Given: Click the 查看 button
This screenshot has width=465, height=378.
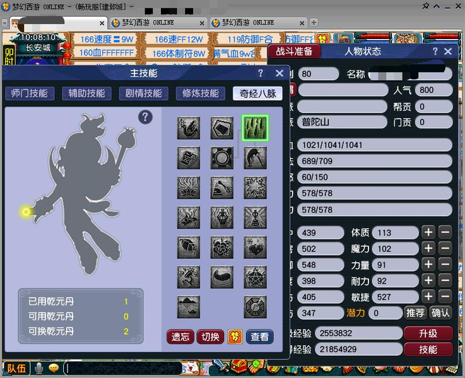Looking at the screenshot, I should pyautogui.click(x=260, y=337).
